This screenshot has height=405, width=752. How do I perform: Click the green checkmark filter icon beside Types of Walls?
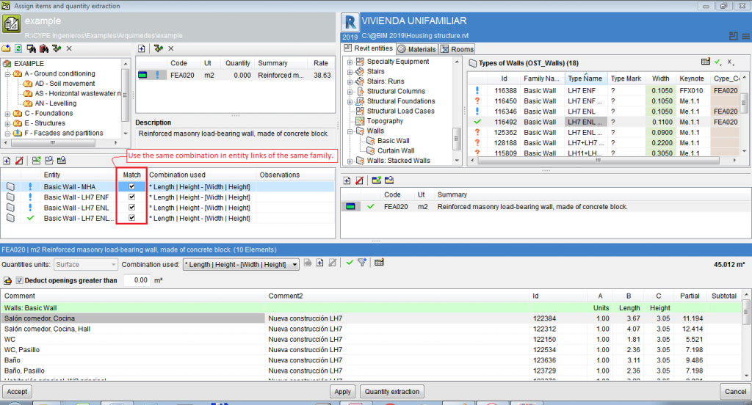[717, 62]
